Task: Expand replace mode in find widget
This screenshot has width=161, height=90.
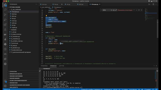Action: 101,10
